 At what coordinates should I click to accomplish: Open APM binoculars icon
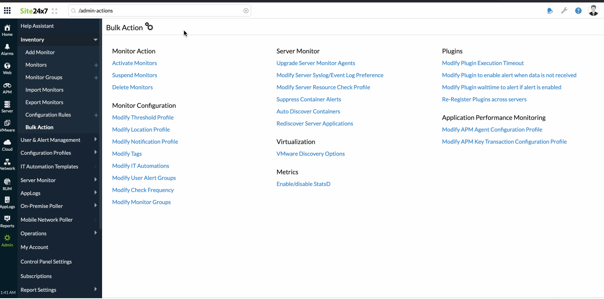(x=7, y=88)
